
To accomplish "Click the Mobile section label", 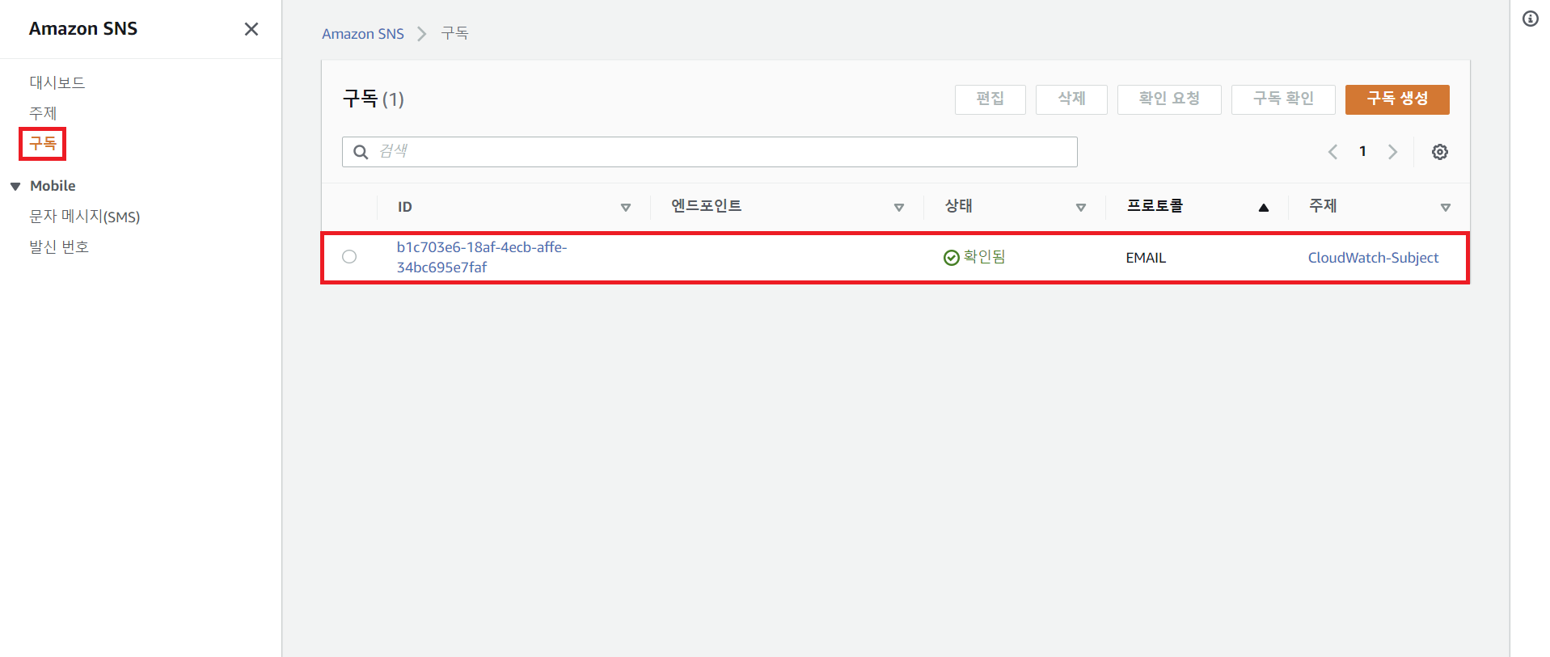I will pos(53,186).
